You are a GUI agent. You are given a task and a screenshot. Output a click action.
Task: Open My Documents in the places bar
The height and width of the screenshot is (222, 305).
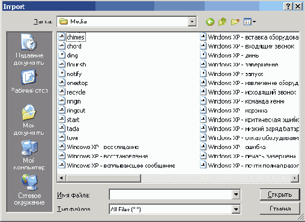point(29,120)
